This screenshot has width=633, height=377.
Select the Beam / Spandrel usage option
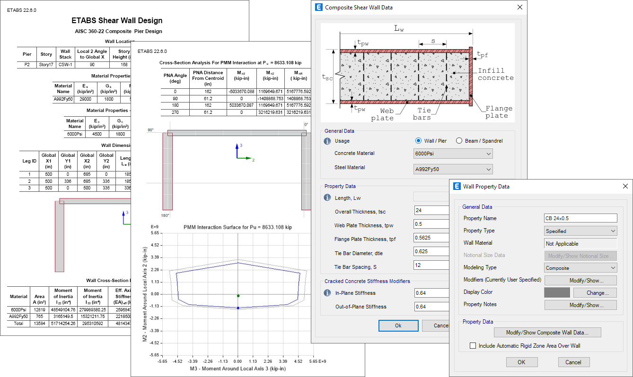(479, 141)
